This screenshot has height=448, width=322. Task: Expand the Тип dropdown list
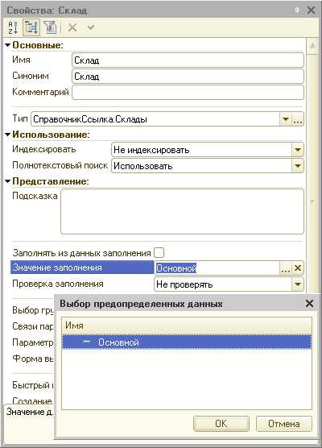(x=285, y=119)
